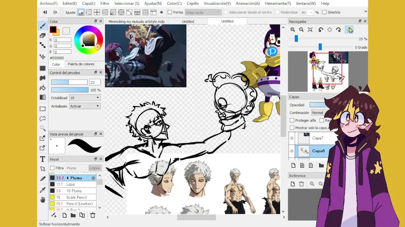
Task: Select the Selection Pen tool
Action: 42,138
